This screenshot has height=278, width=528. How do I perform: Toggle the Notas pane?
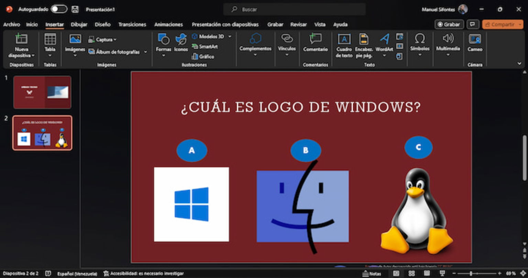coord(372,274)
